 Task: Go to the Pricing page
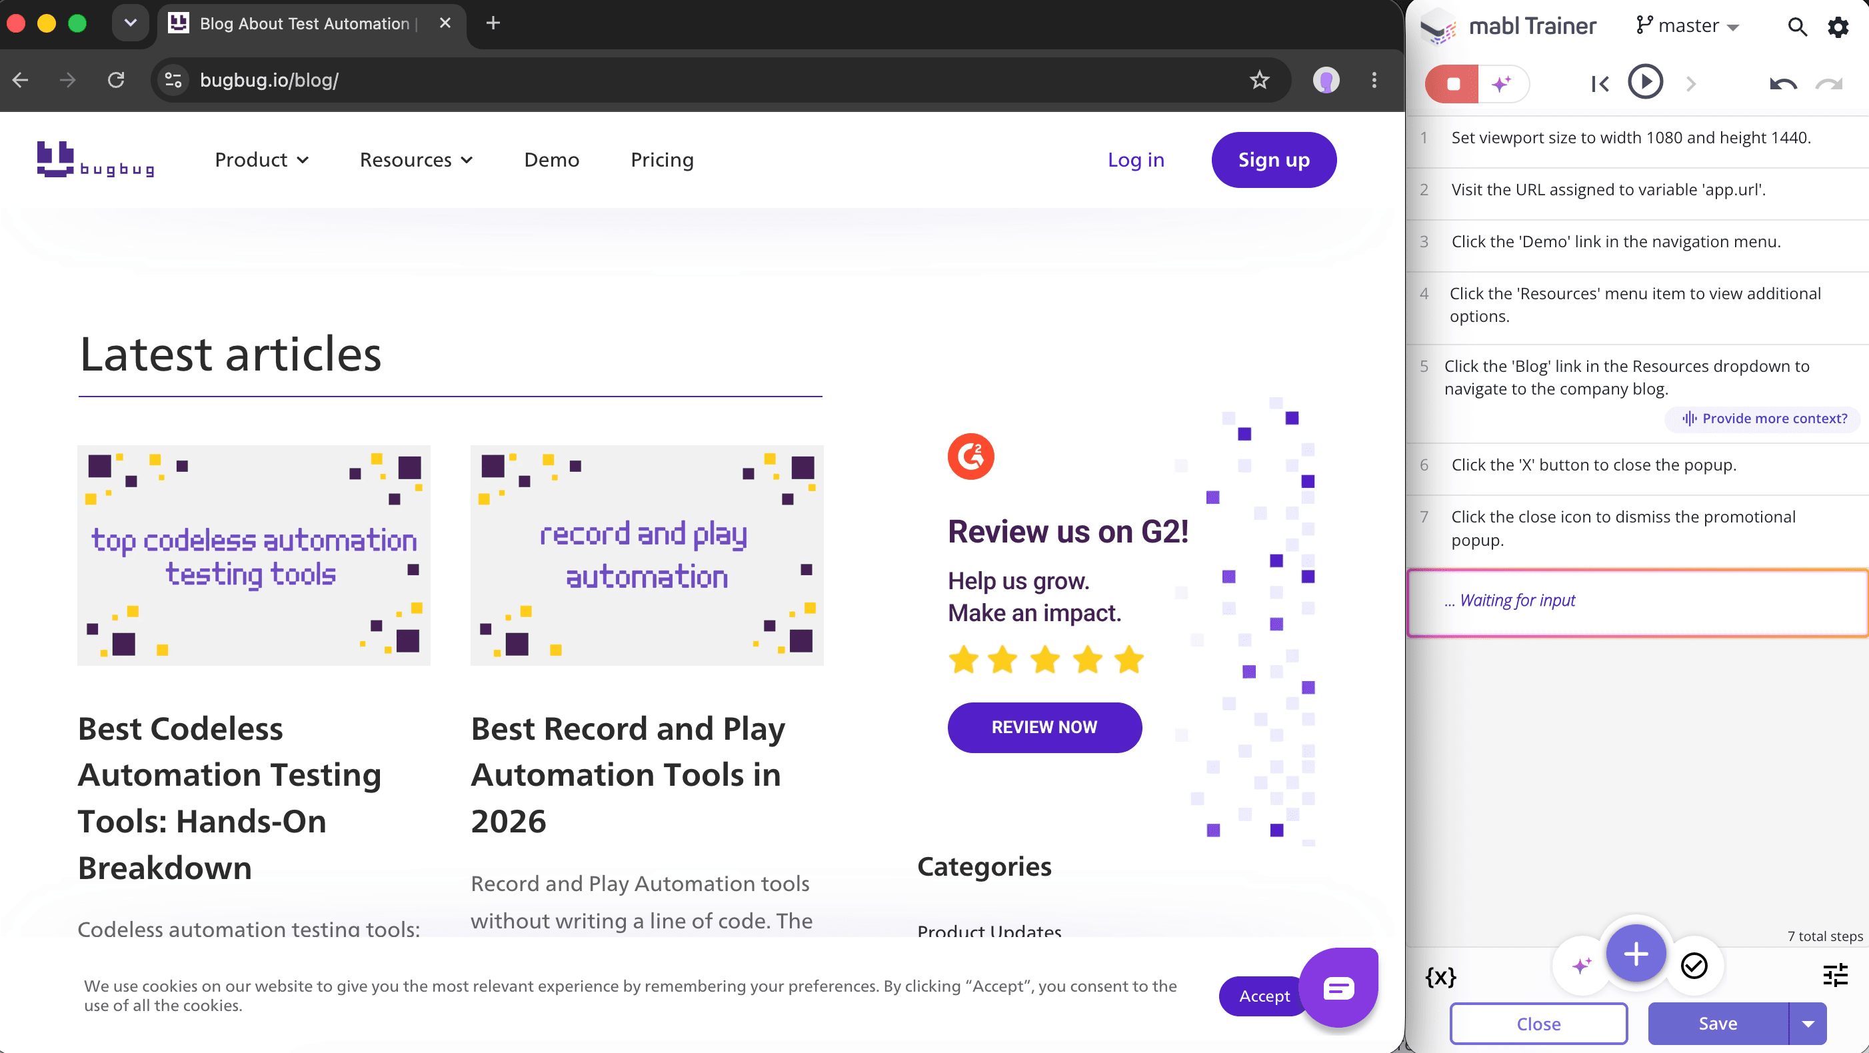[x=662, y=159]
